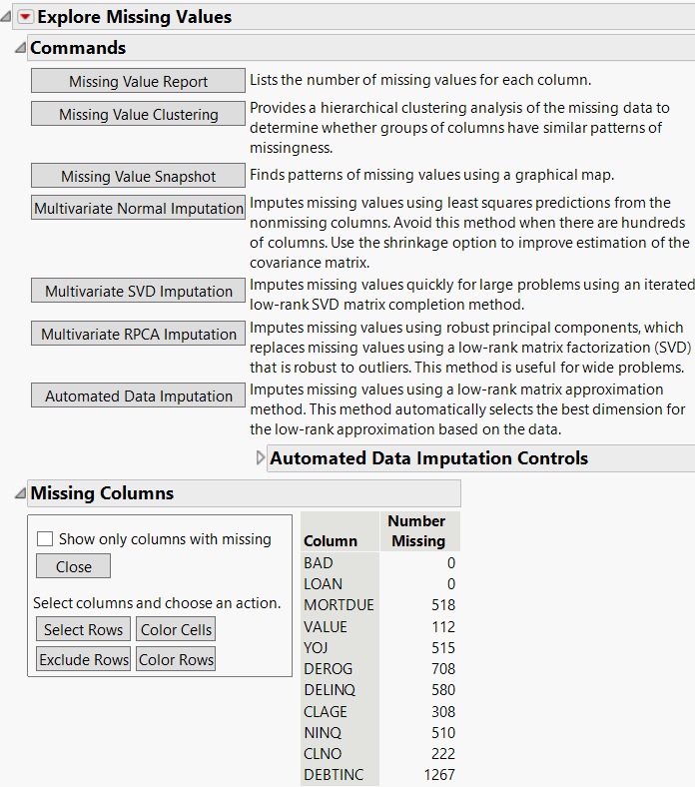Enable Show only columns with missing
The image size is (695, 787).
pos(45,539)
